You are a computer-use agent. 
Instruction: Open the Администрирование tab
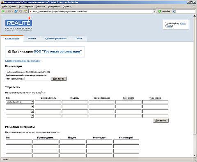tap(56, 39)
